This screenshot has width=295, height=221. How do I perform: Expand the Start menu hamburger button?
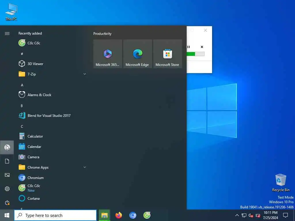click(x=7, y=33)
